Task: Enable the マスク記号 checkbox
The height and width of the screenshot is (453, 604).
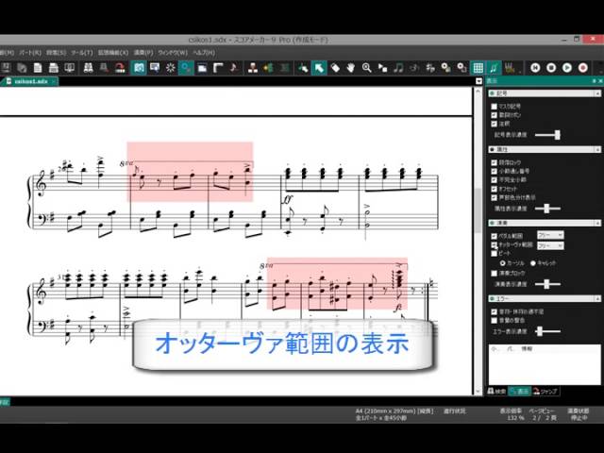Action: (494, 107)
